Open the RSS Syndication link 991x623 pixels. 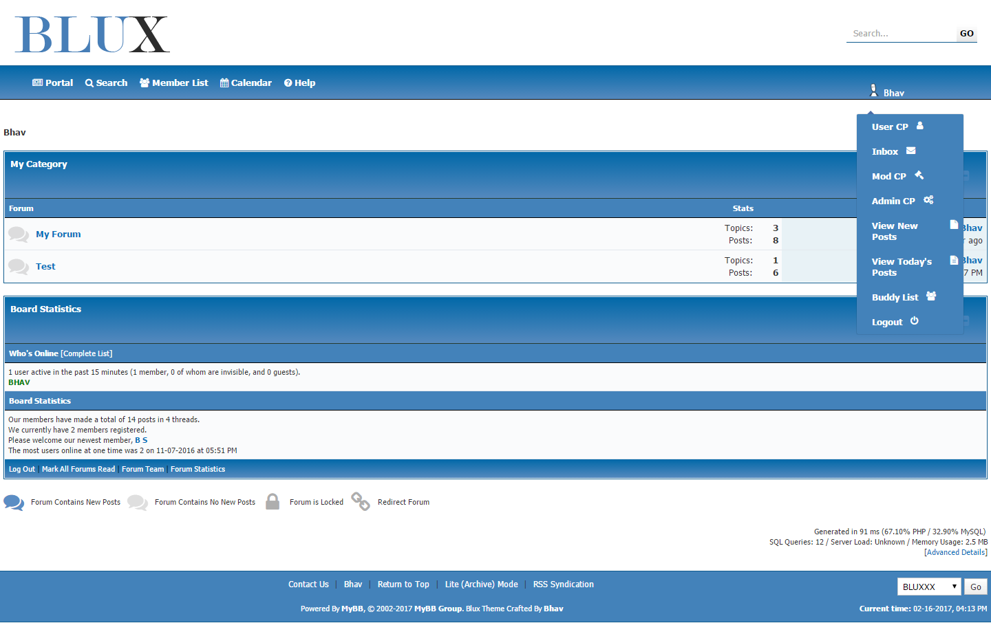564,584
